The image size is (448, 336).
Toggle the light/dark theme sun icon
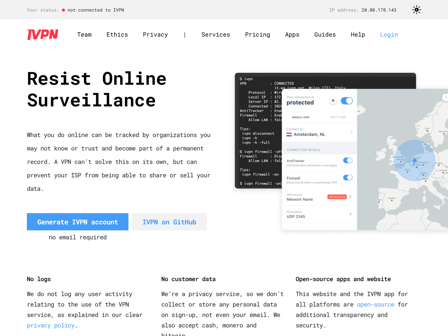click(417, 10)
